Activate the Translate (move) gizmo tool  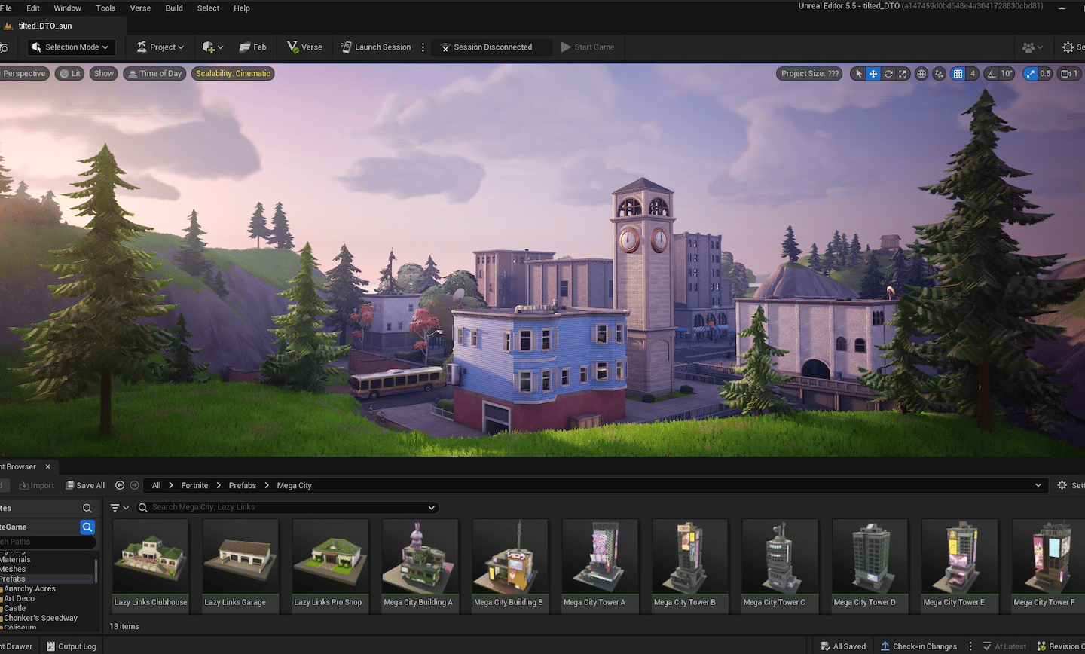[873, 74]
